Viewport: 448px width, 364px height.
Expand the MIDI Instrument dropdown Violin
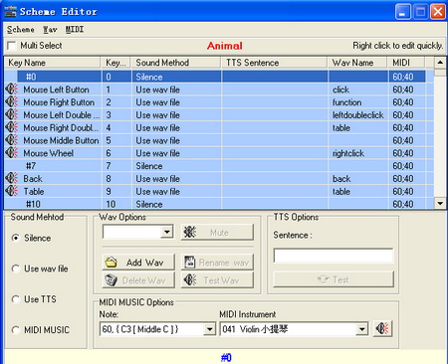tap(361, 329)
